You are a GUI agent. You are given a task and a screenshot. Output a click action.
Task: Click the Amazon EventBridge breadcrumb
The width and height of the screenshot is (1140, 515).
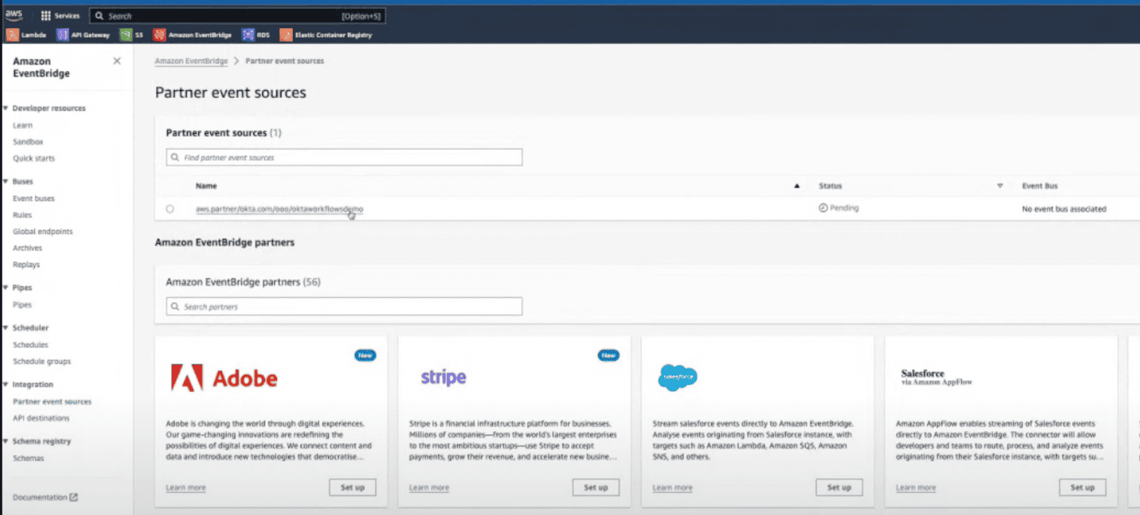click(191, 61)
